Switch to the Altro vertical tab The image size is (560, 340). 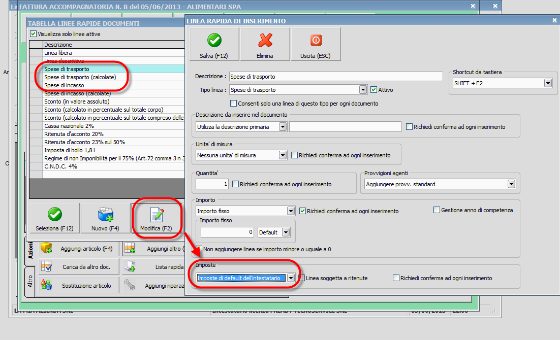(30, 281)
